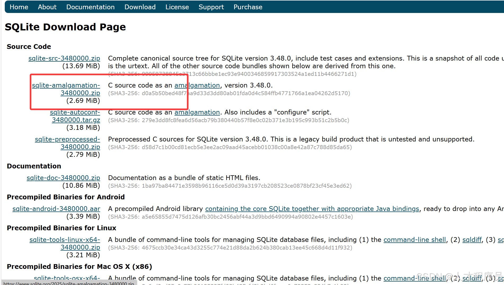Click Precompiled Binaries for Linux heading
The height and width of the screenshot is (285, 504).
point(61,228)
